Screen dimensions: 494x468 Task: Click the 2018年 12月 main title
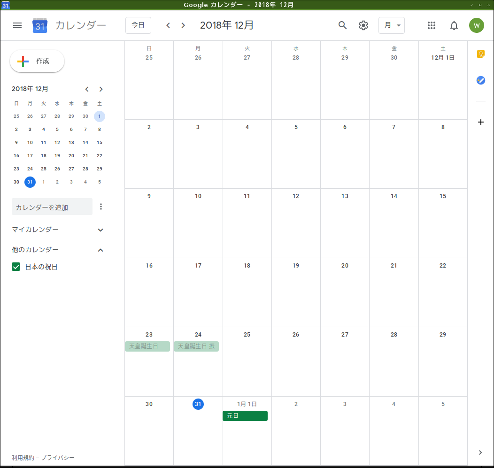click(x=227, y=25)
